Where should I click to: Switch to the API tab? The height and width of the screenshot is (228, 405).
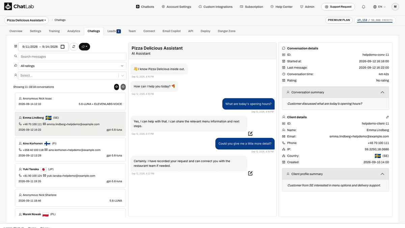(x=191, y=31)
